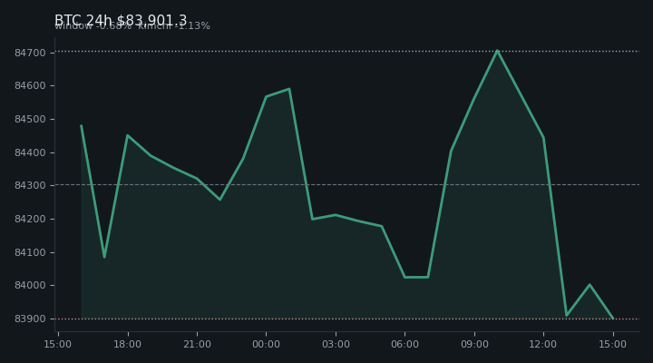The height and width of the screenshot is (363, 653).
Task: Click the 09:00 x-axis time label
Action: 474,344
